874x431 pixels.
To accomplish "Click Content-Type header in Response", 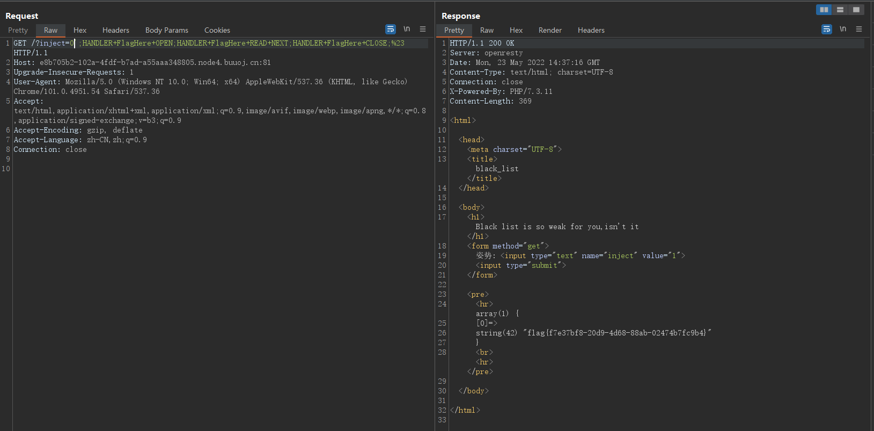I will click(531, 72).
